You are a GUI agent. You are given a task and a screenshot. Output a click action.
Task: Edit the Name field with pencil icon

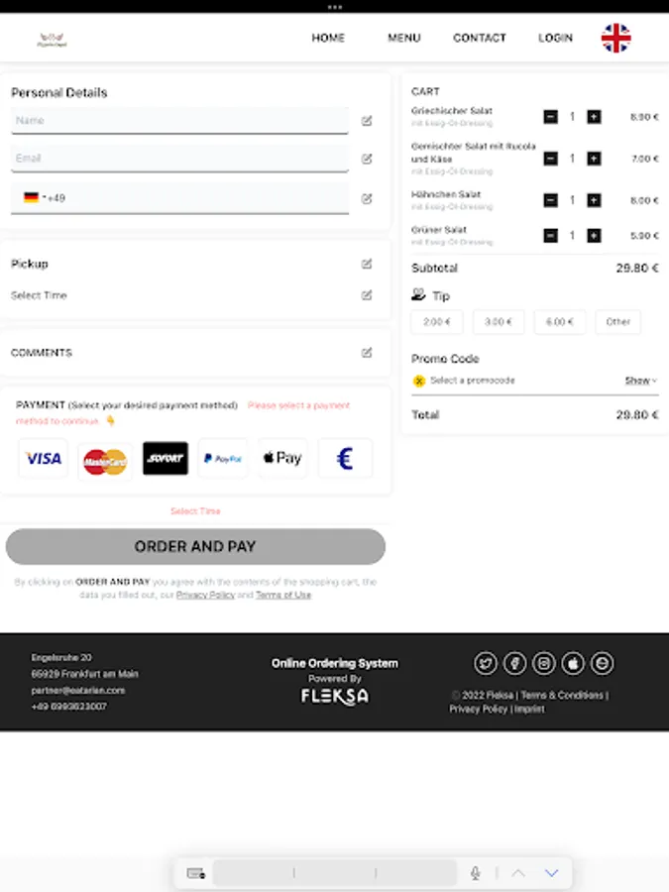(x=367, y=121)
